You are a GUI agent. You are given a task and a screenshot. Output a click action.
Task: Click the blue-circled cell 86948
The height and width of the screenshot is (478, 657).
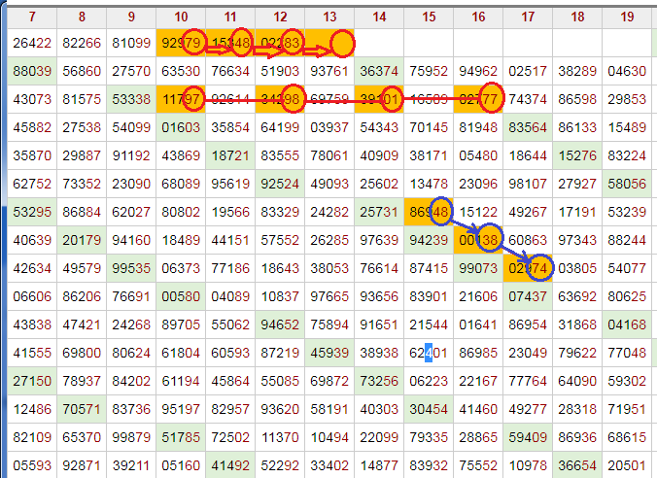click(x=429, y=212)
